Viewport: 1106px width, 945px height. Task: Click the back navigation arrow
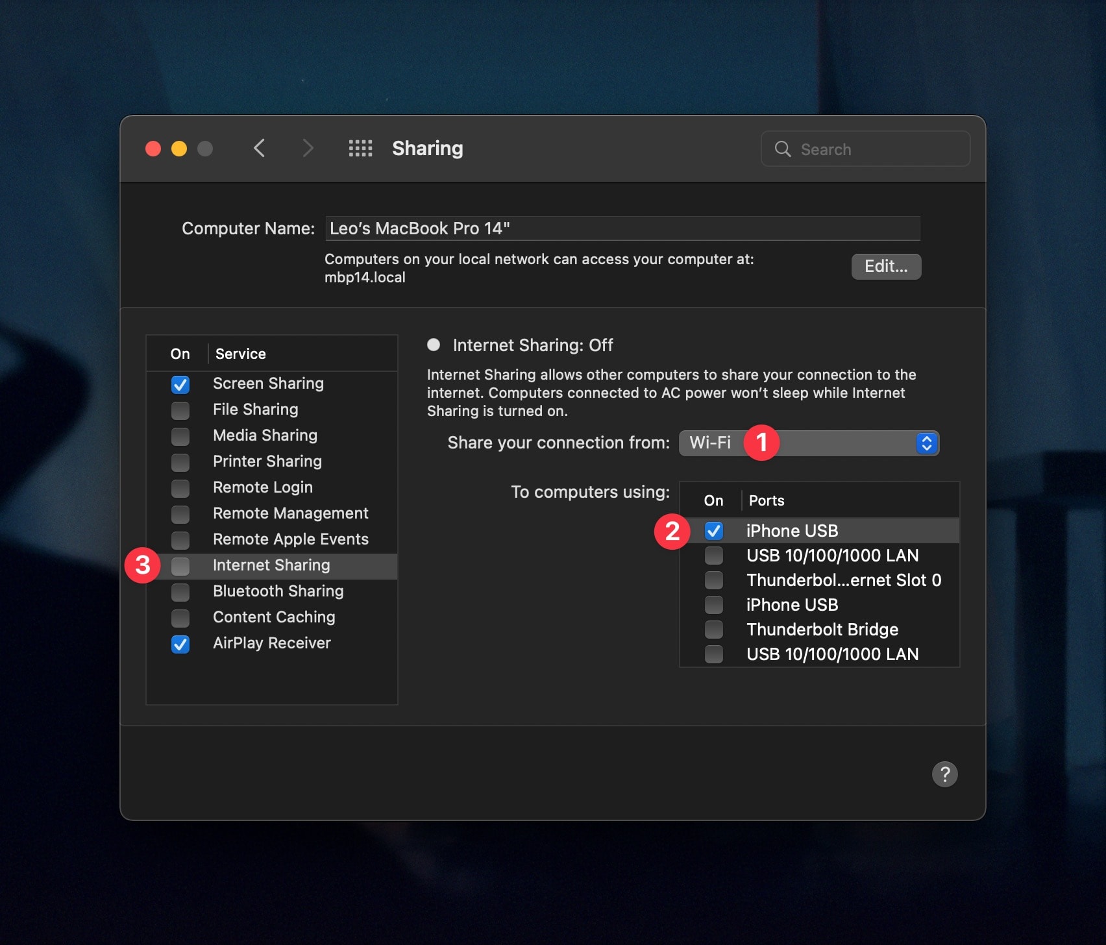260,148
